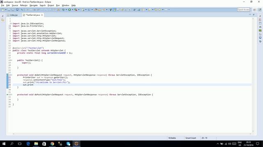
Task: Open the Windows Action Center notifications icon
Action: click(x=258, y=144)
